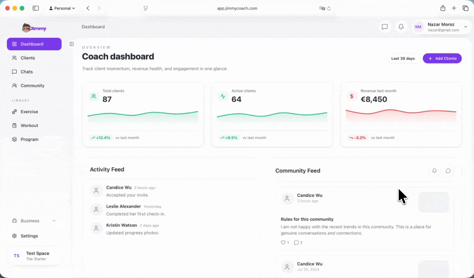Open Settings from the sidebar
Viewport: 474px width, 278px height.
pyautogui.click(x=29, y=236)
